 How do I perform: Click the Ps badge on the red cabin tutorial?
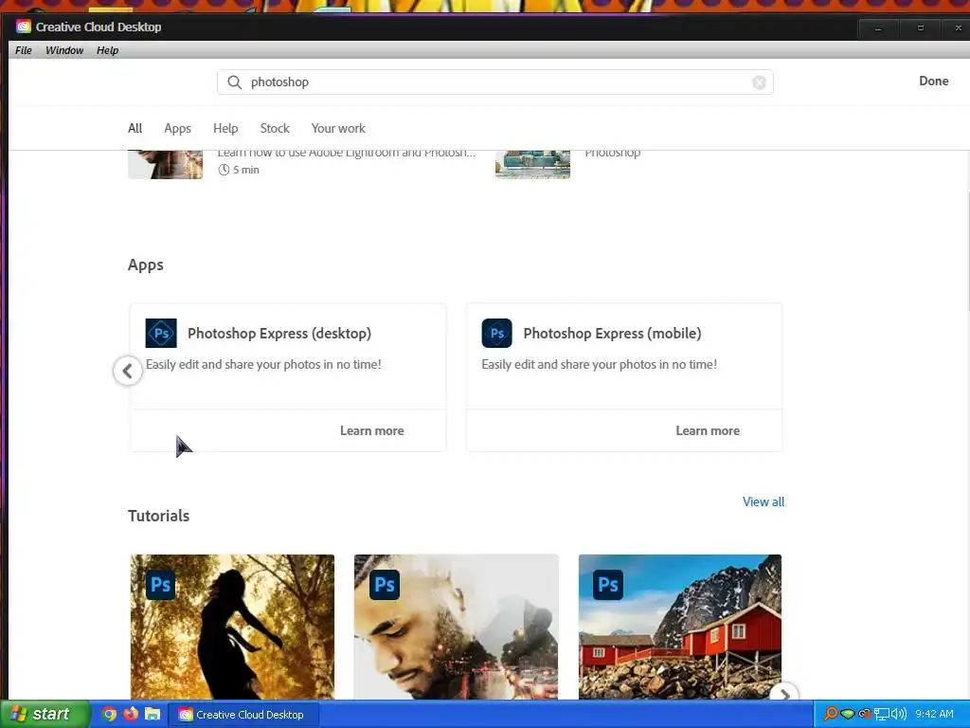click(608, 584)
